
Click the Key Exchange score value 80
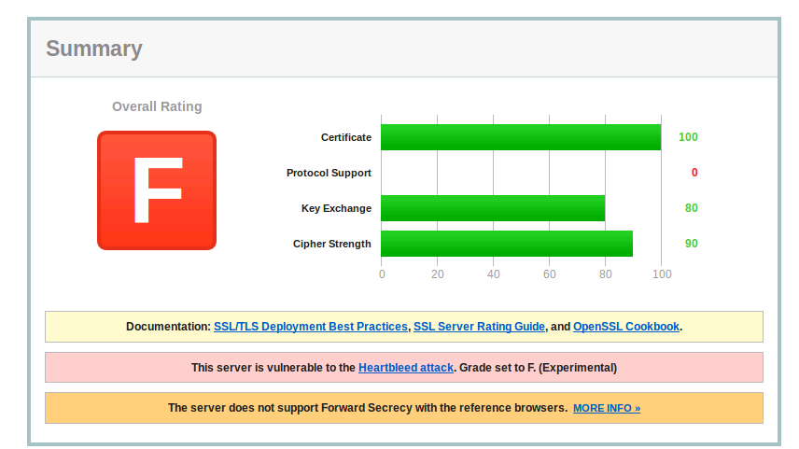[691, 208]
